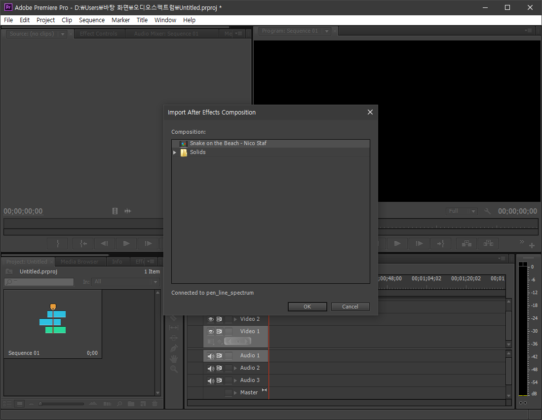Select the Snake on the Beach composition
542x420 pixels.
tap(271, 144)
